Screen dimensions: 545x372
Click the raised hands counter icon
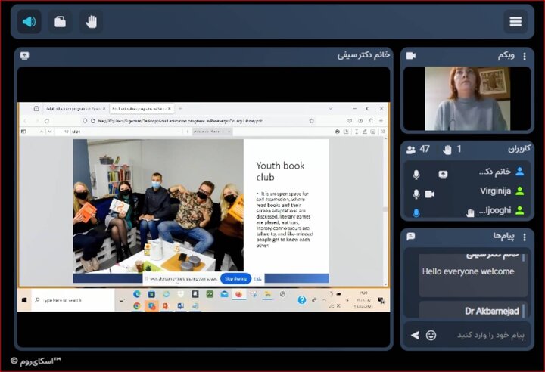point(447,150)
